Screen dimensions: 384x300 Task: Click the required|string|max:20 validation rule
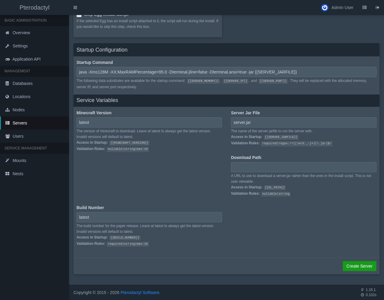coord(128,244)
